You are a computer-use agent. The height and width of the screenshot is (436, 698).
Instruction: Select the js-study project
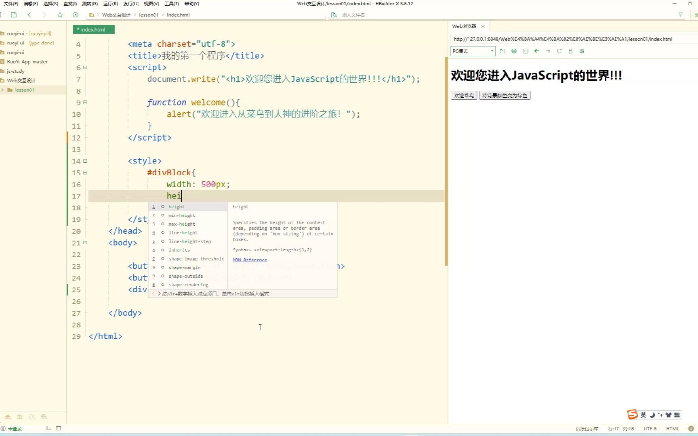pos(15,71)
